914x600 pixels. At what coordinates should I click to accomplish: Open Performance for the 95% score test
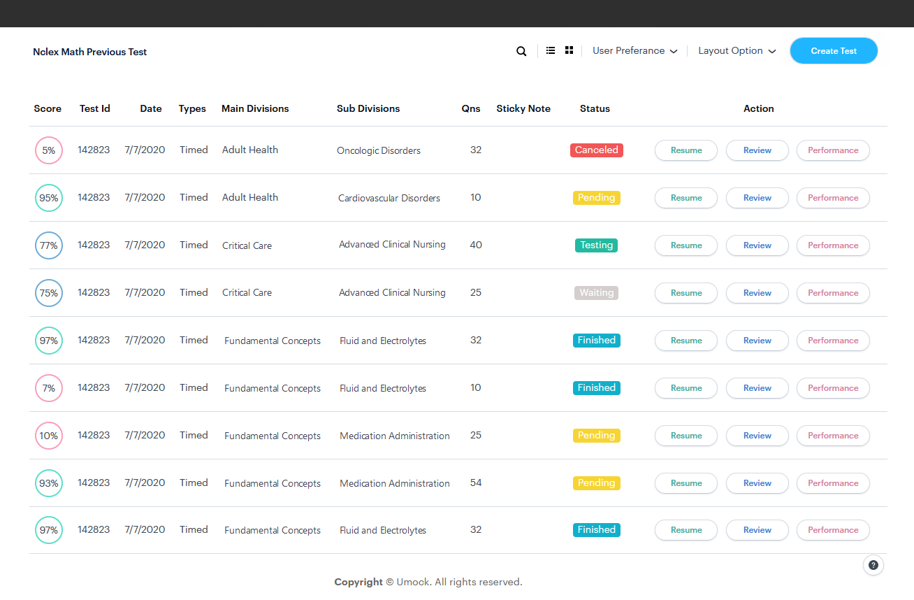point(833,198)
